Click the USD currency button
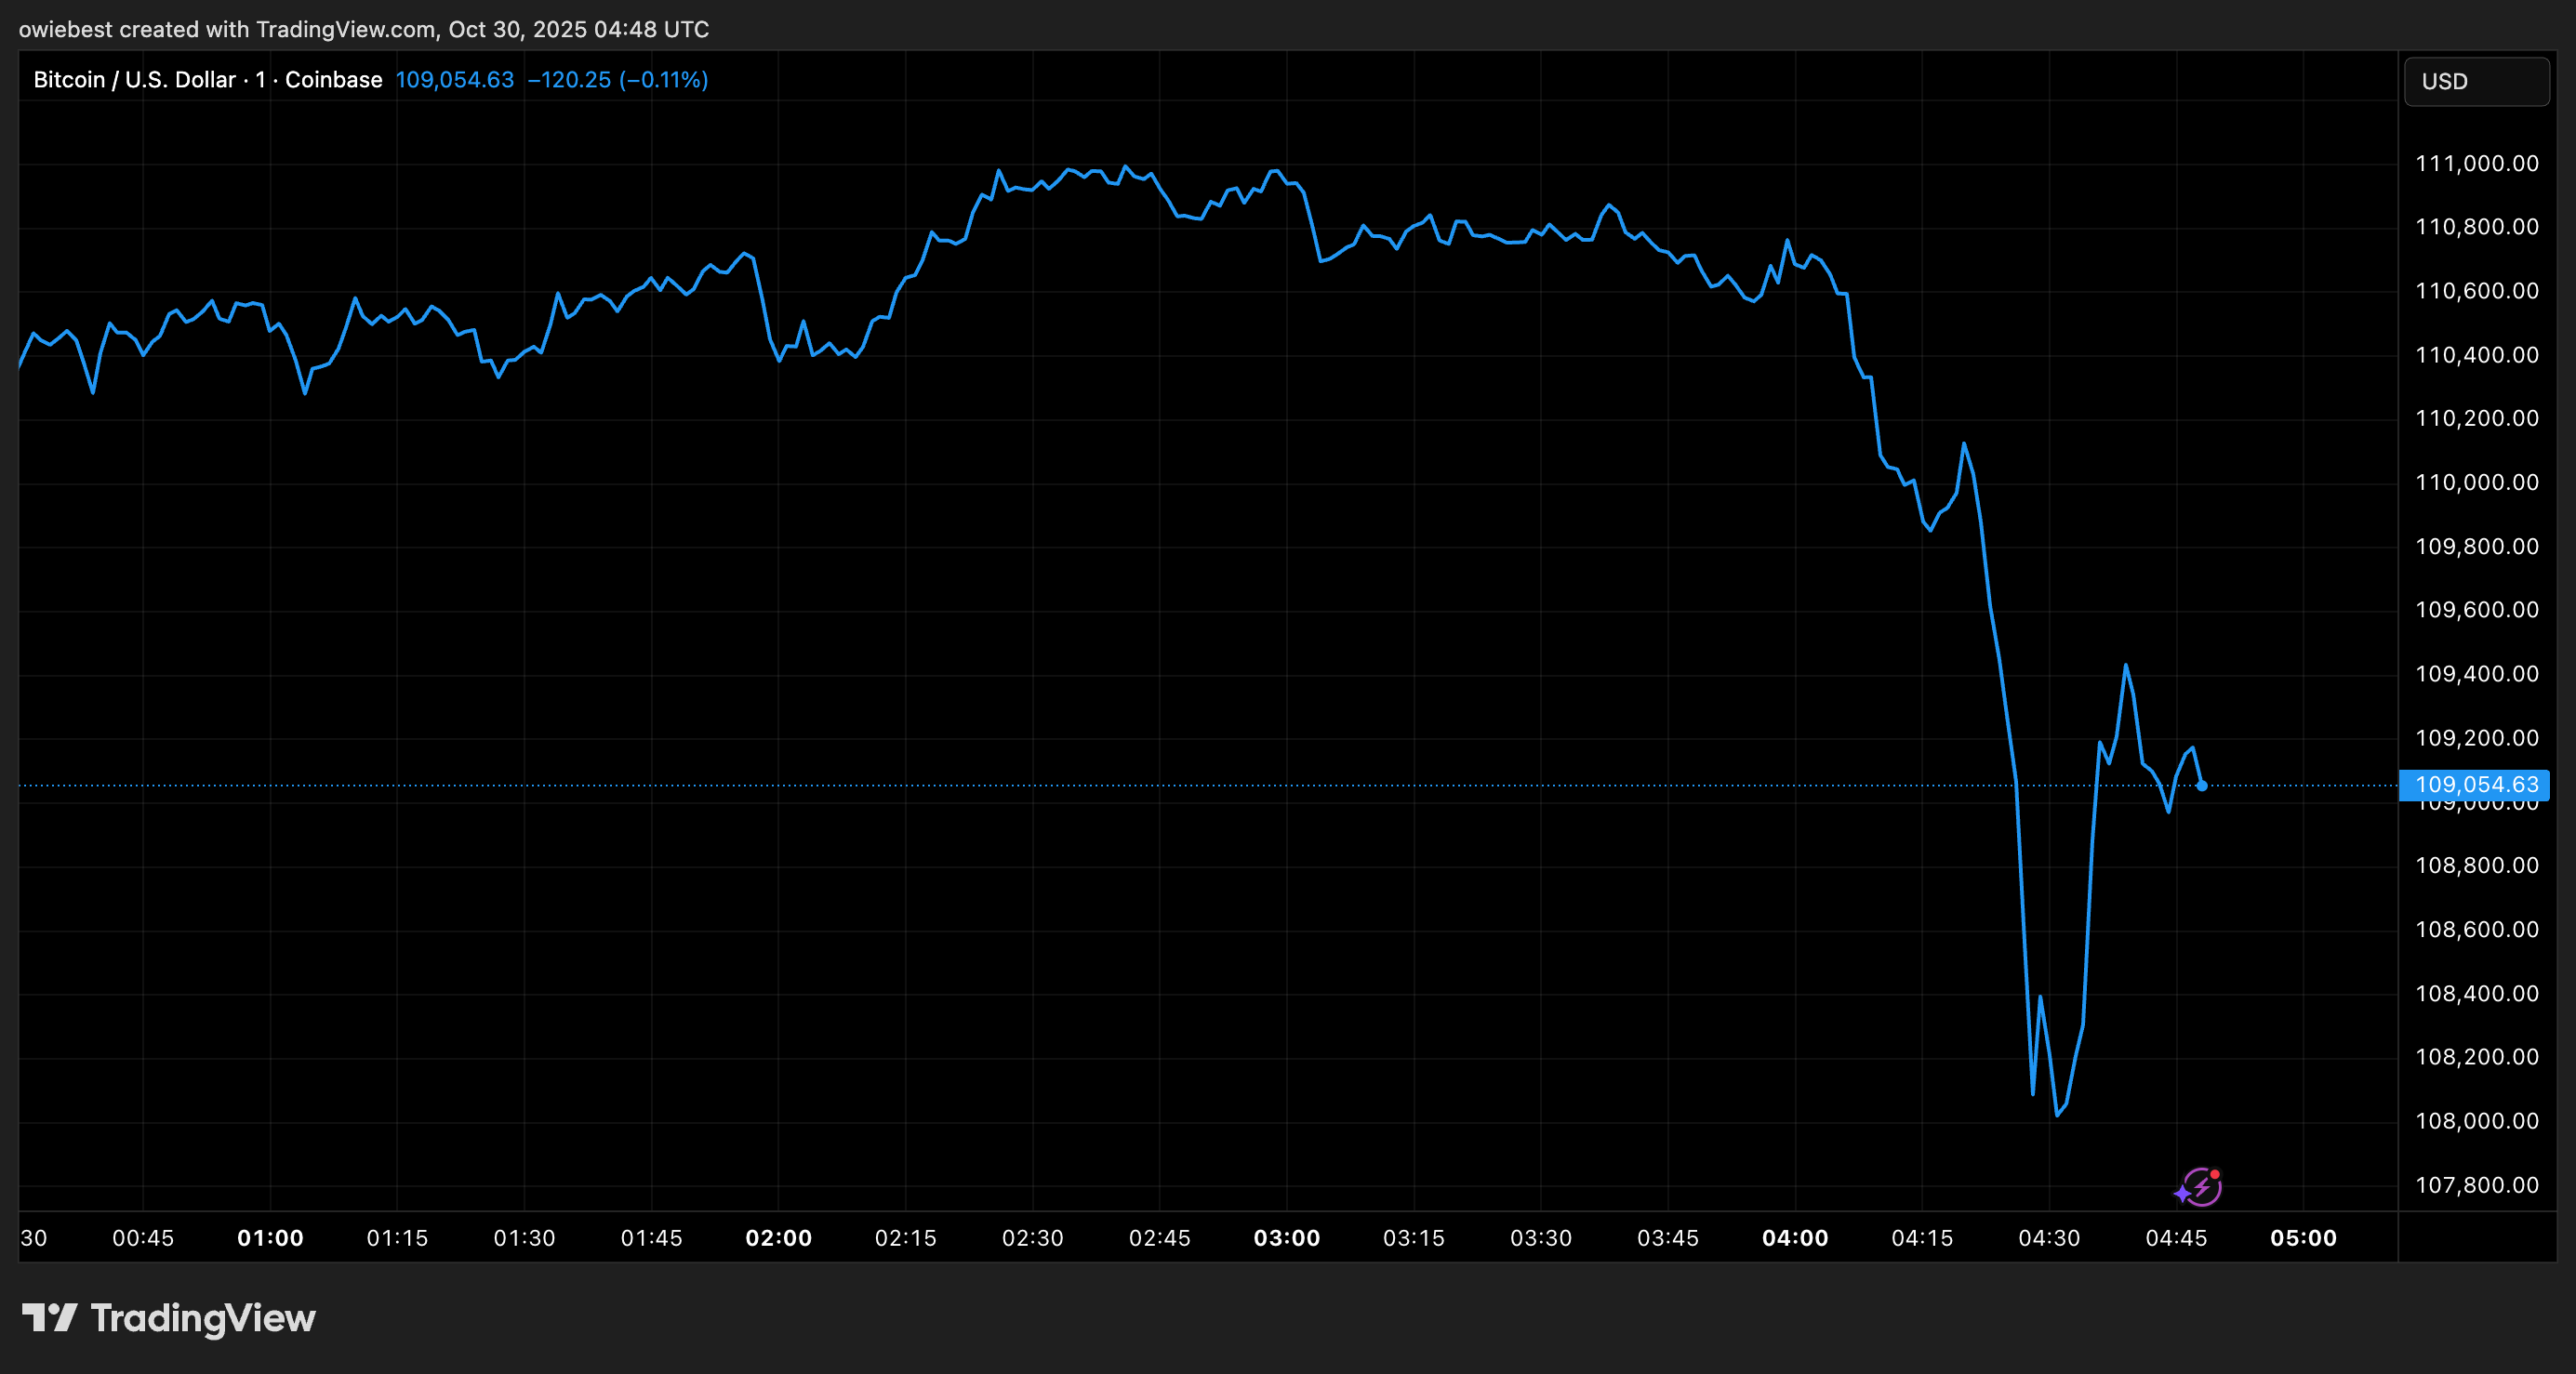The height and width of the screenshot is (1374, 2576). 2476,81
